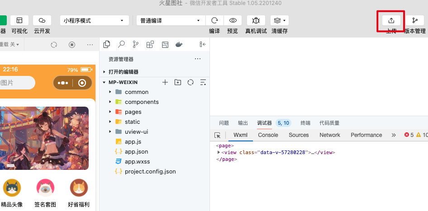Switch to the Performance devtools tab
428x211 pixels.
pyautogui.click(x=366, y=135)
